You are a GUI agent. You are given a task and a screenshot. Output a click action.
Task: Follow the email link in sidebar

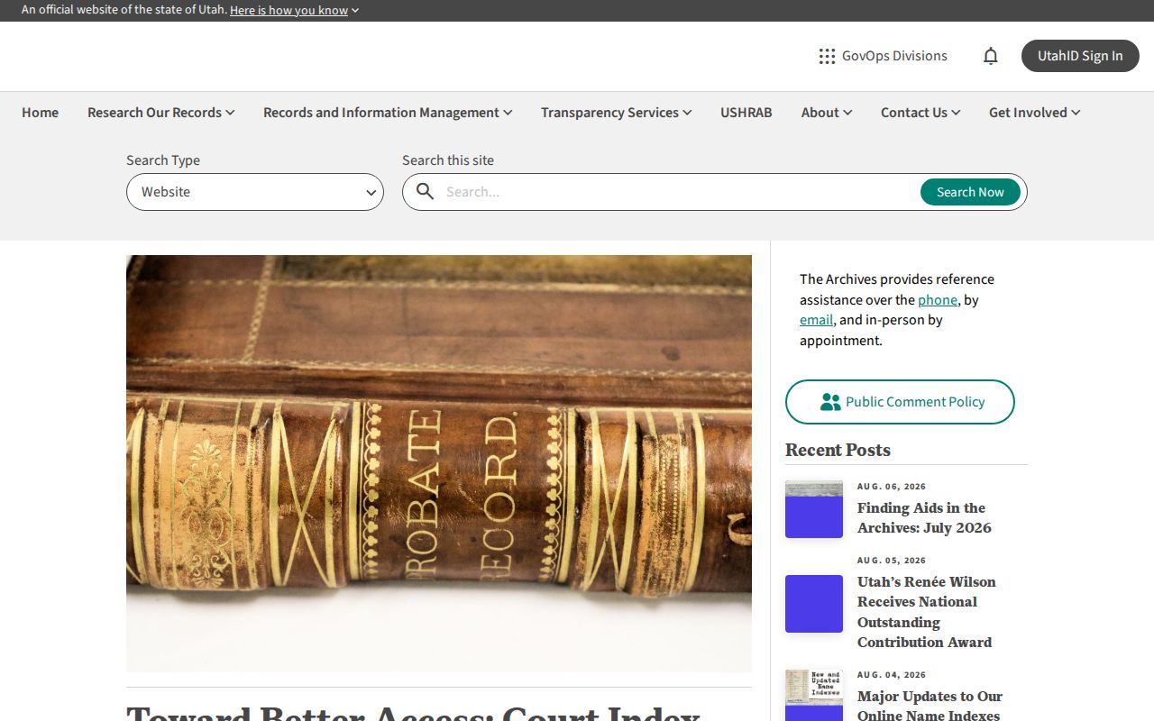(816, 320)
